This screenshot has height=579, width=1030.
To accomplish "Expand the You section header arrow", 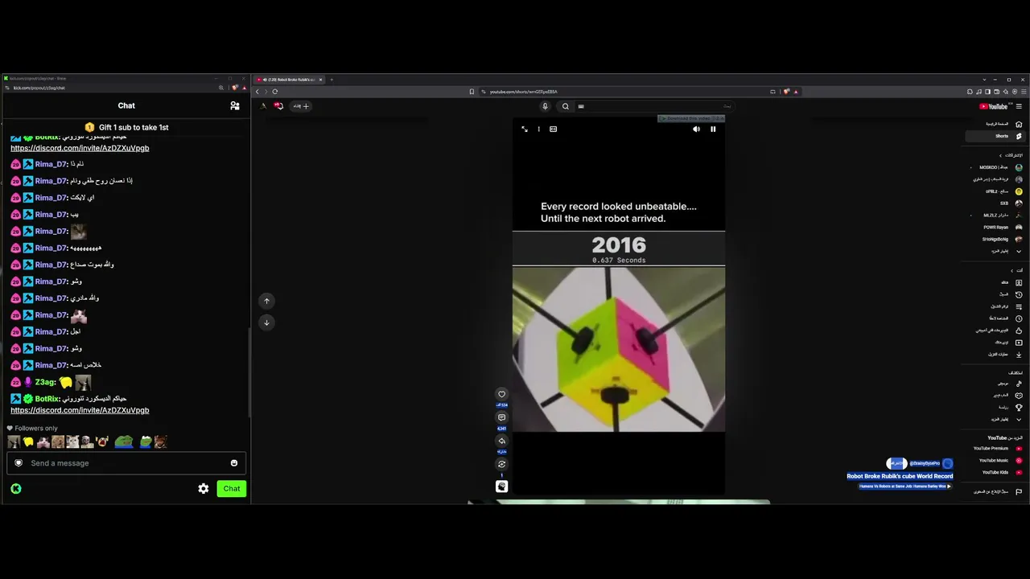I will [1011, 270].
